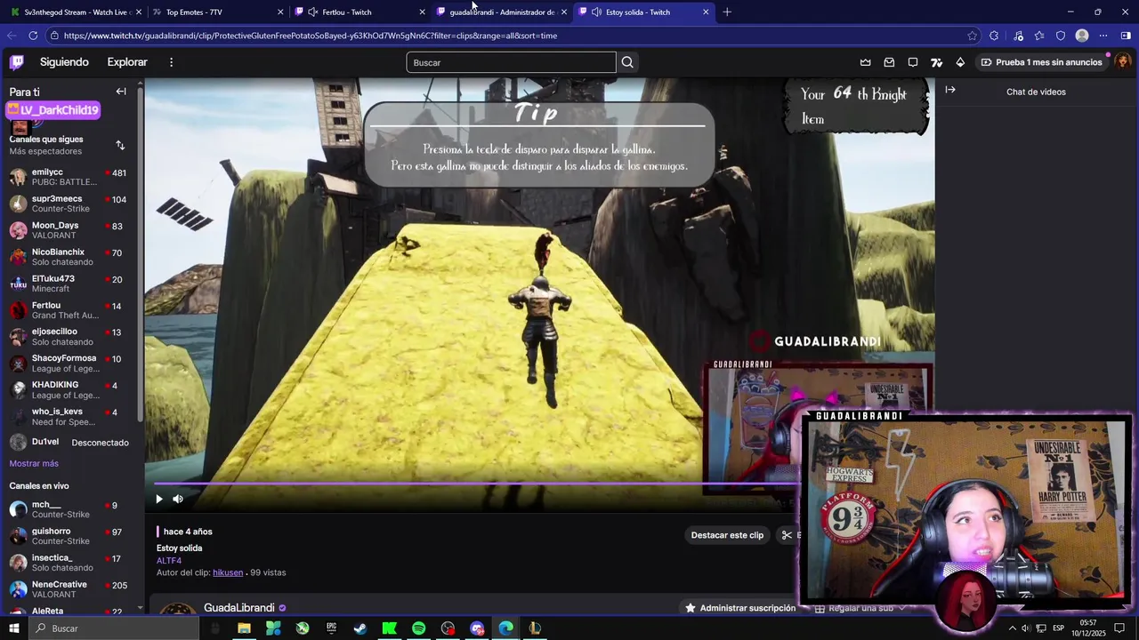Open supr3meecs channel in sidebar
Viewport: 1139px width, 640px height.
pyautogui.click(x=69, y=204)
